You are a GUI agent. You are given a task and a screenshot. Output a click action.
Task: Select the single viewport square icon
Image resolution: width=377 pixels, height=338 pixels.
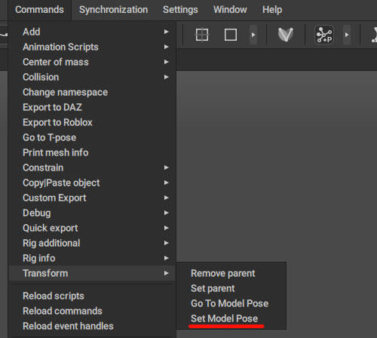[231, 35]
